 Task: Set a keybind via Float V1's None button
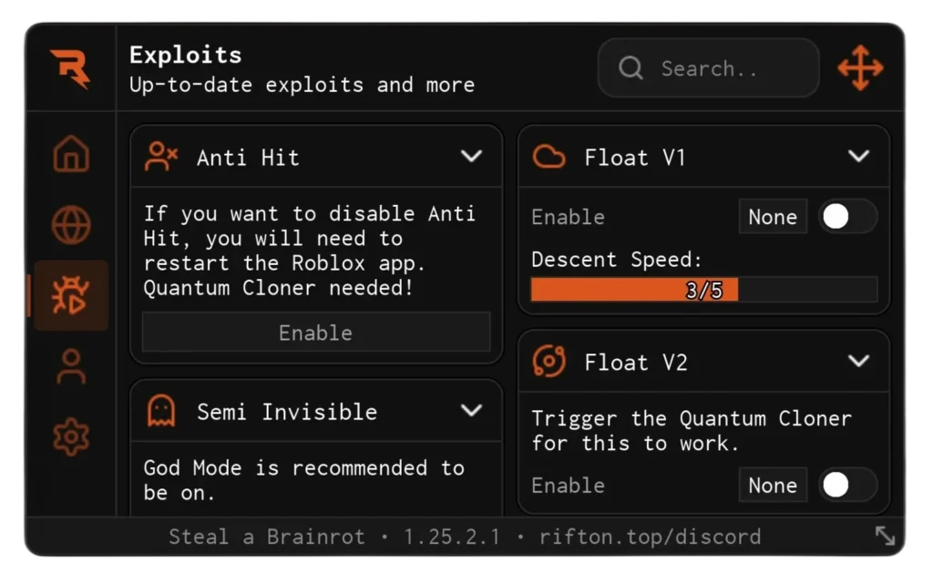click(772, 217)
